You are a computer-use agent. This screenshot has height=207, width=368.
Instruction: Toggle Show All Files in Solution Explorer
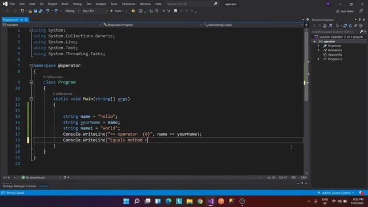361,26
